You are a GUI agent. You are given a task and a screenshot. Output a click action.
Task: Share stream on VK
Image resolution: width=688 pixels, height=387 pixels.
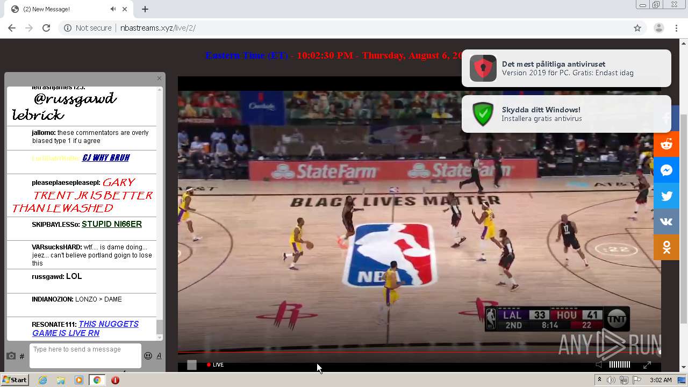[666, 222]
